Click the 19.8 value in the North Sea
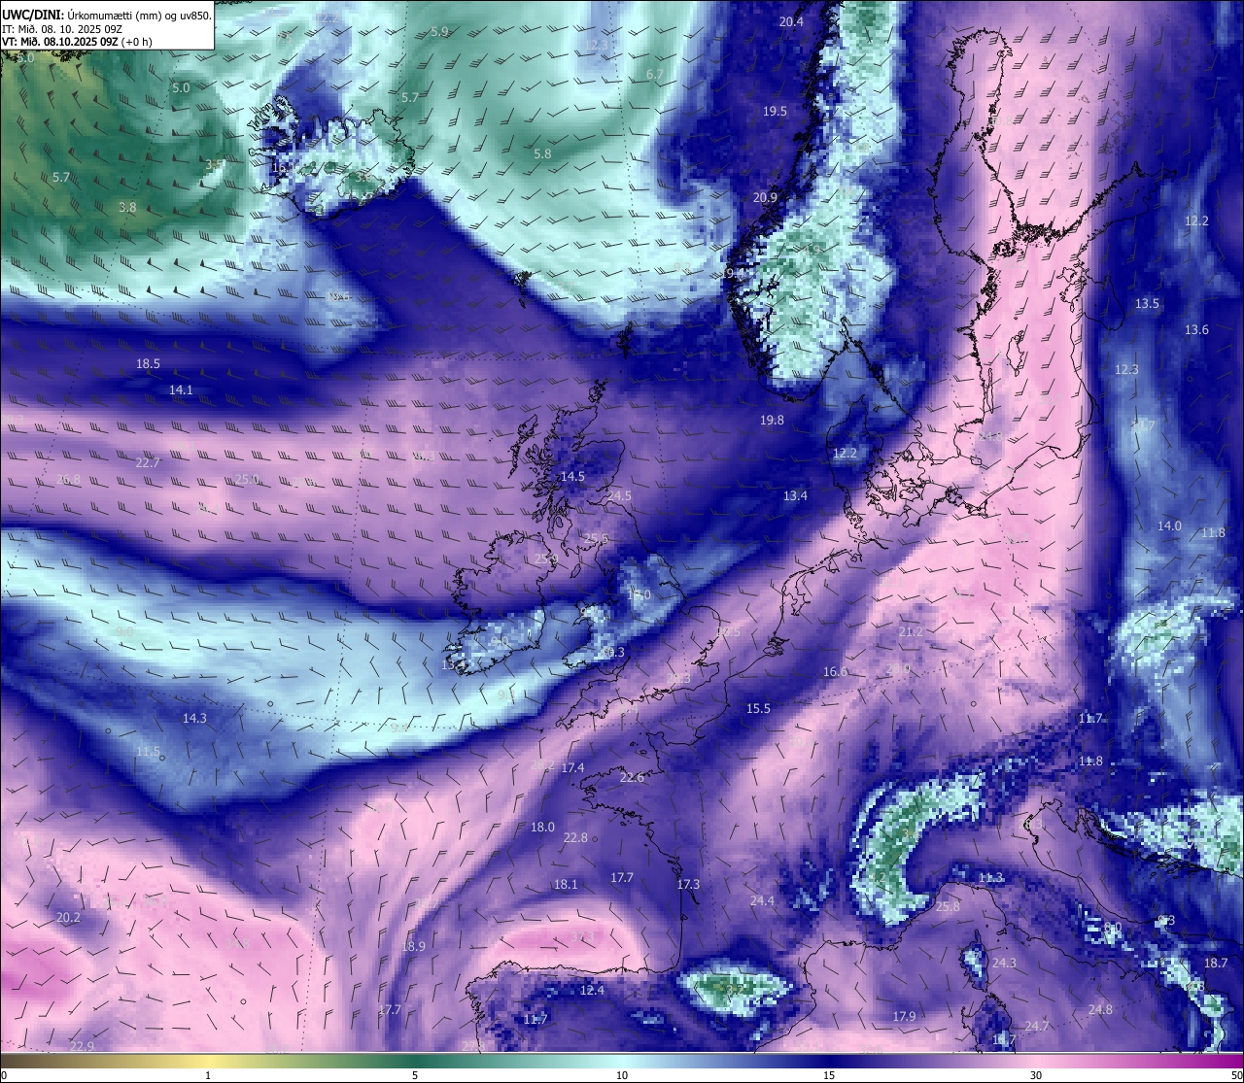Image resolution: width=1244 pixels, height=1083 pixels. tap(772, 420)
